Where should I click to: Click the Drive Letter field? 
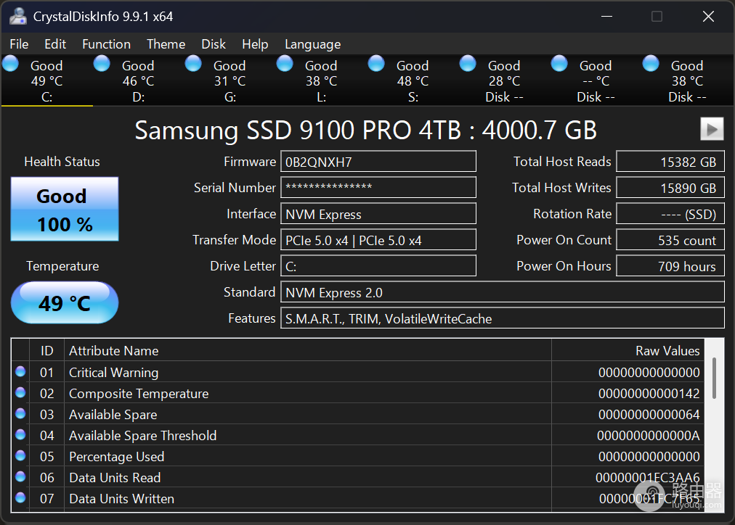[x=378, y=266]
